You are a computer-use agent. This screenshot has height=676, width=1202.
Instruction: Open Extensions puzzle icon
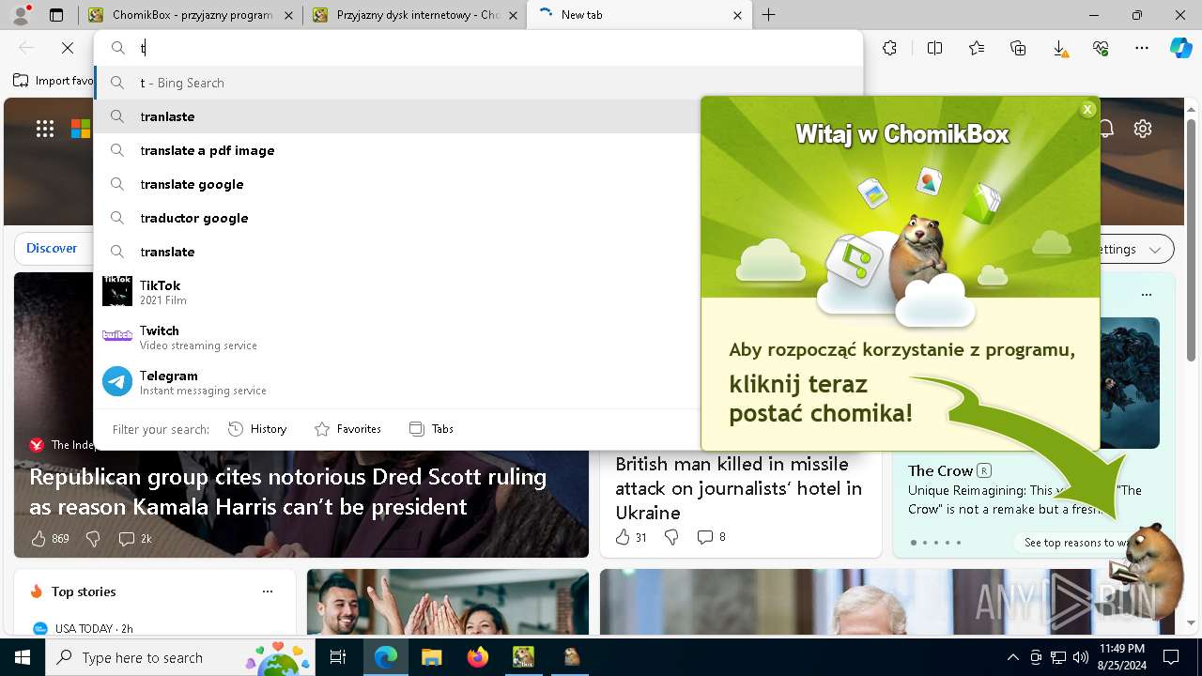889,48
